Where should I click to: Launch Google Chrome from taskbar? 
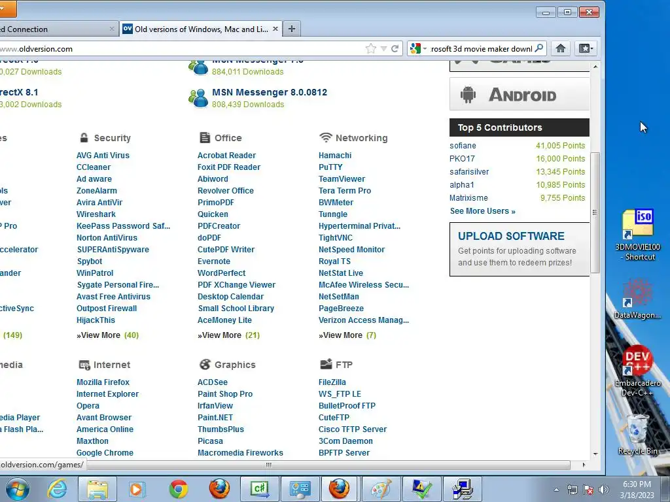pos(179,489)
